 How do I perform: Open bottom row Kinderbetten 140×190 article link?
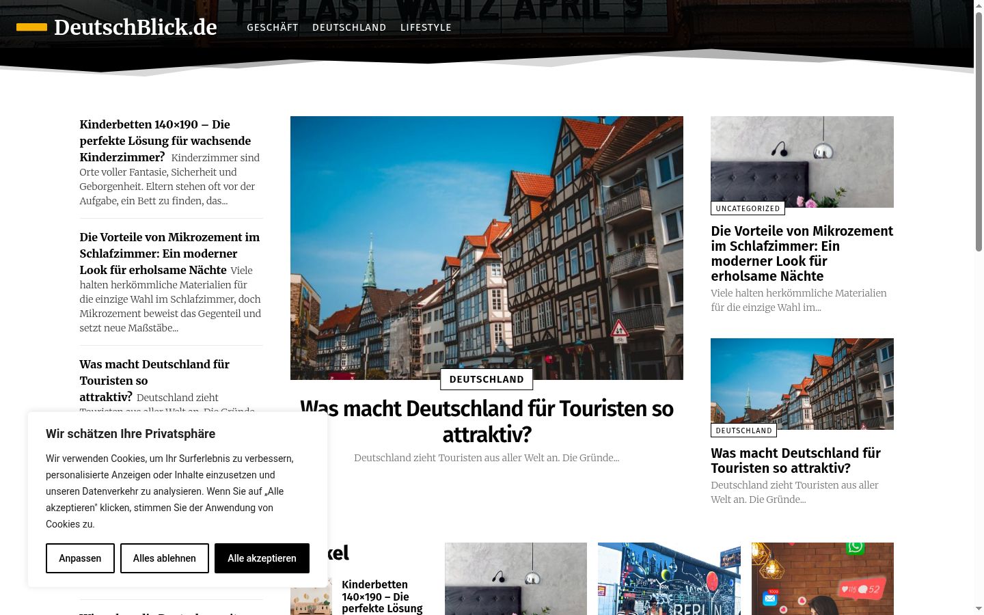point(382,597)
